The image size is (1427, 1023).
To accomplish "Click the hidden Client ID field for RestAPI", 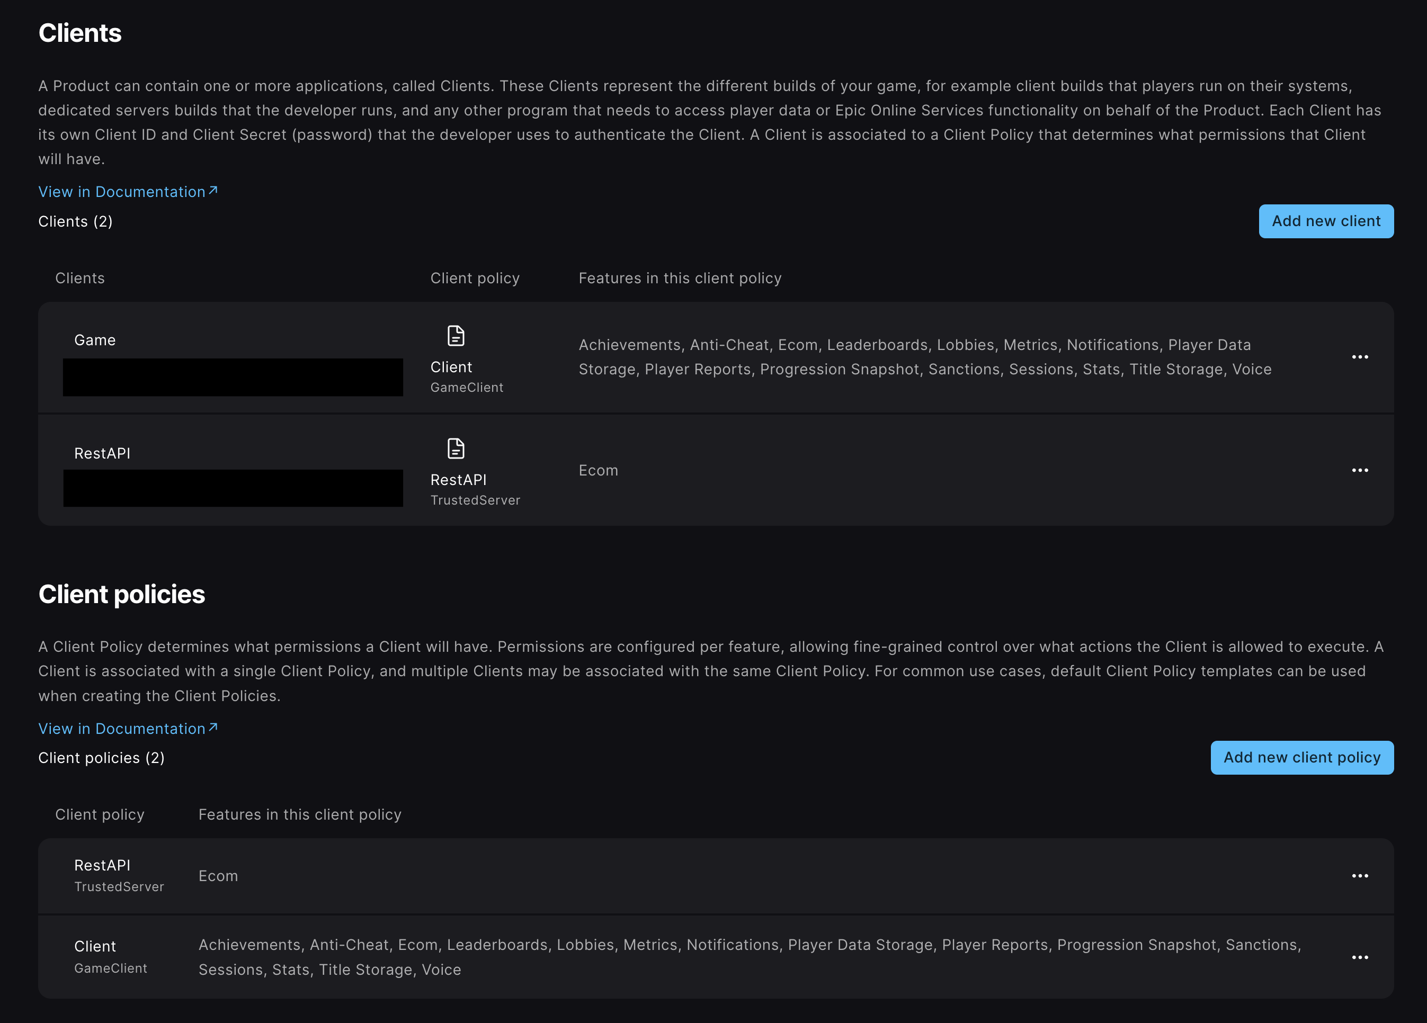I will click(233, 488).
